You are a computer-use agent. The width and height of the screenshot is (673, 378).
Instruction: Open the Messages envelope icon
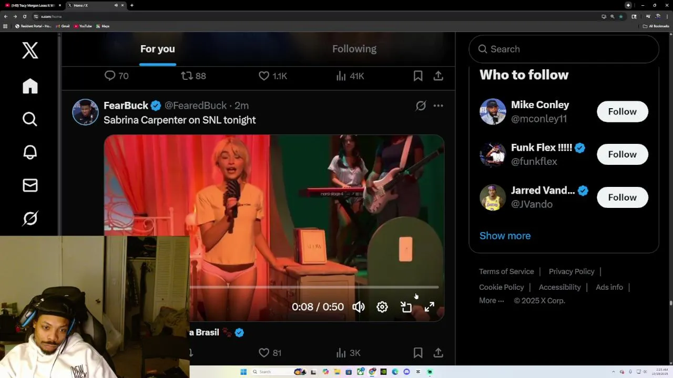(30, 185)
